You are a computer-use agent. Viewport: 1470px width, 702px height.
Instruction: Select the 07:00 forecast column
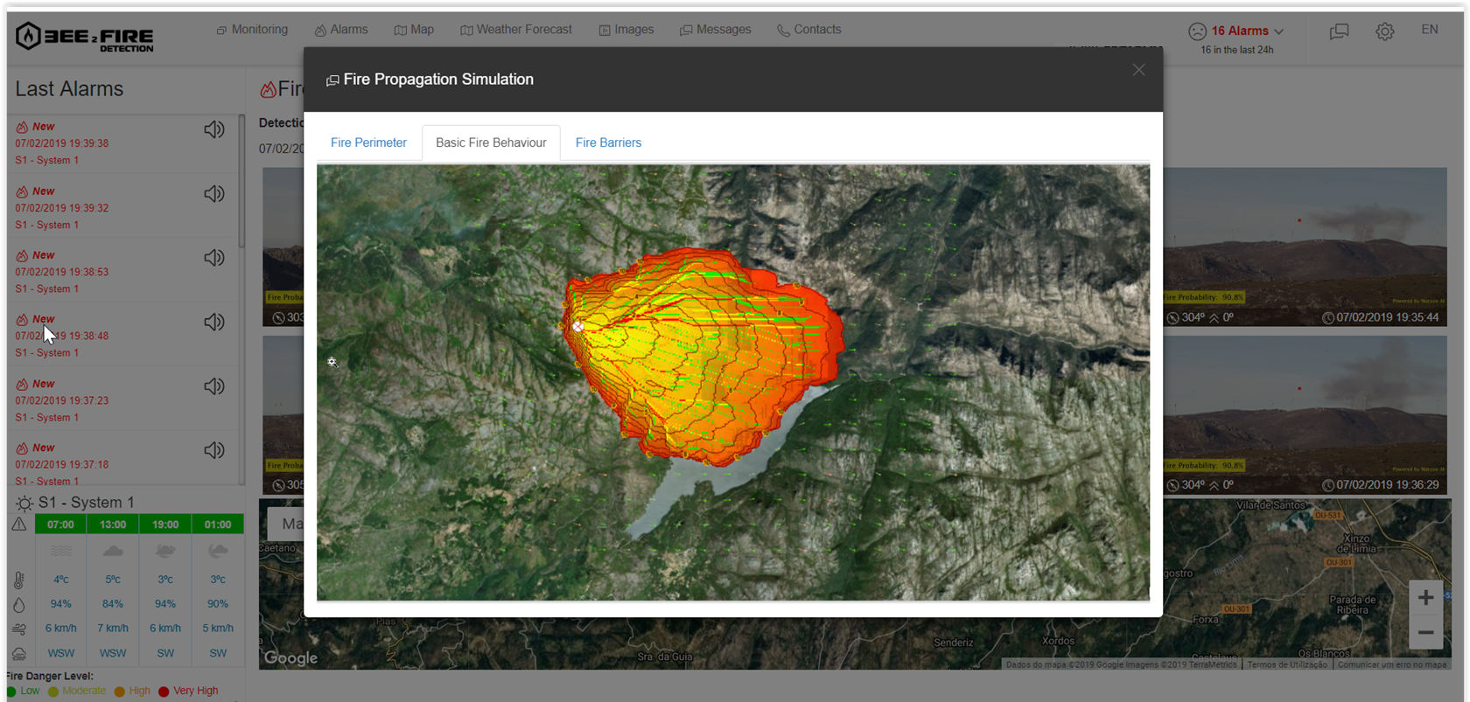click(x=60, y=525)
